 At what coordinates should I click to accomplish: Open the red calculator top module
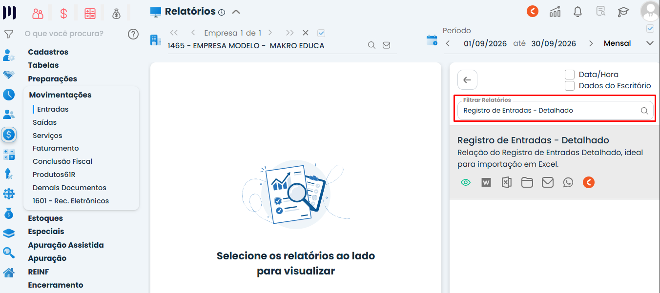tap(90, 13)
